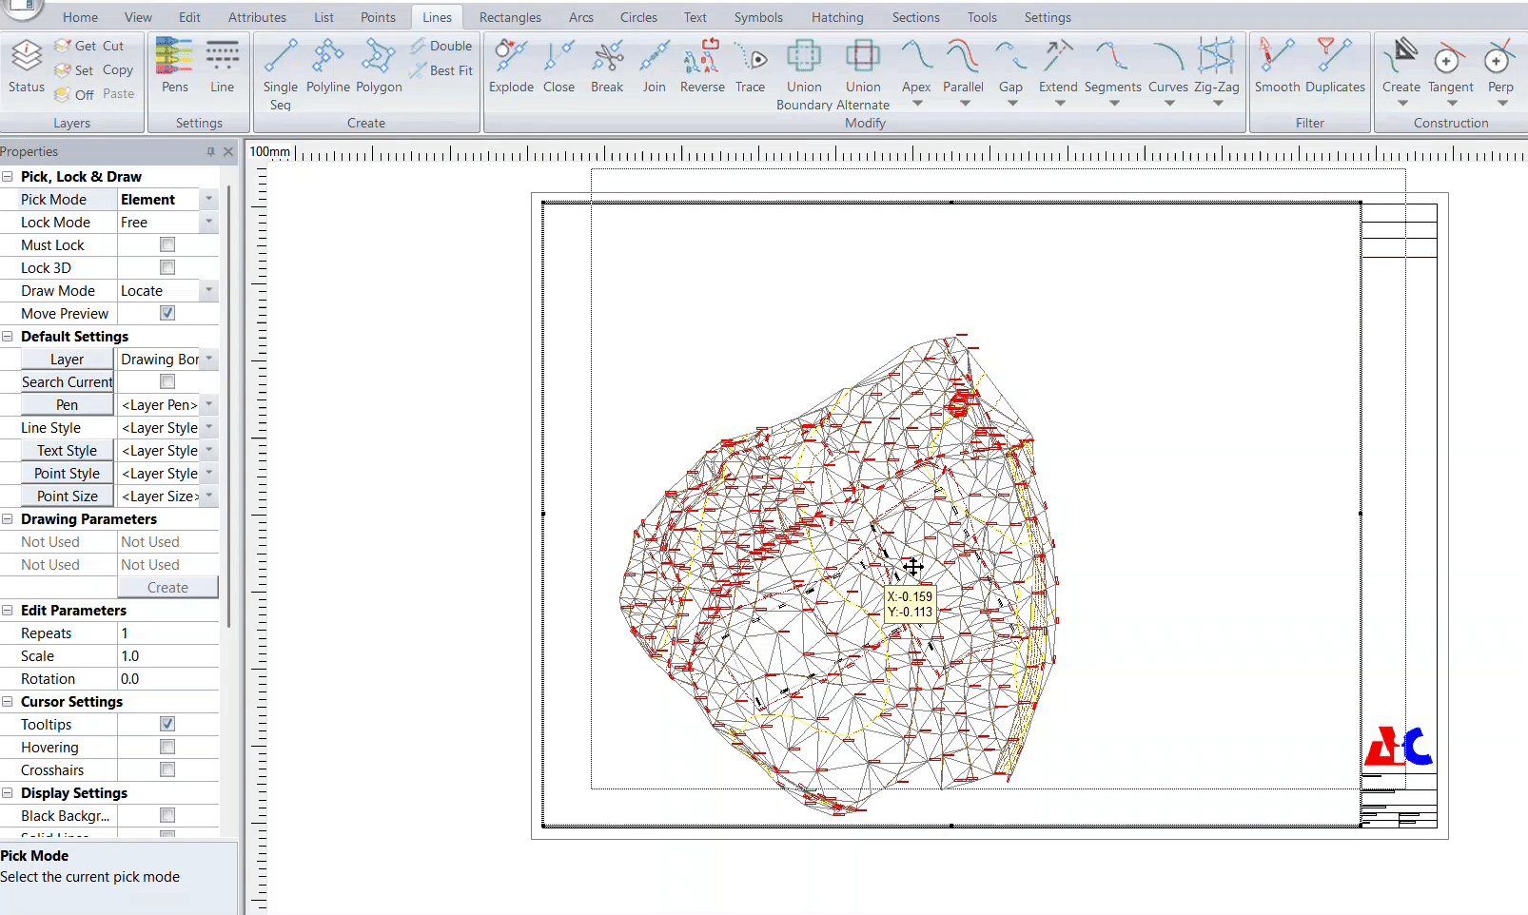Disable the Tooltips checkbox

tap(167, 724)
